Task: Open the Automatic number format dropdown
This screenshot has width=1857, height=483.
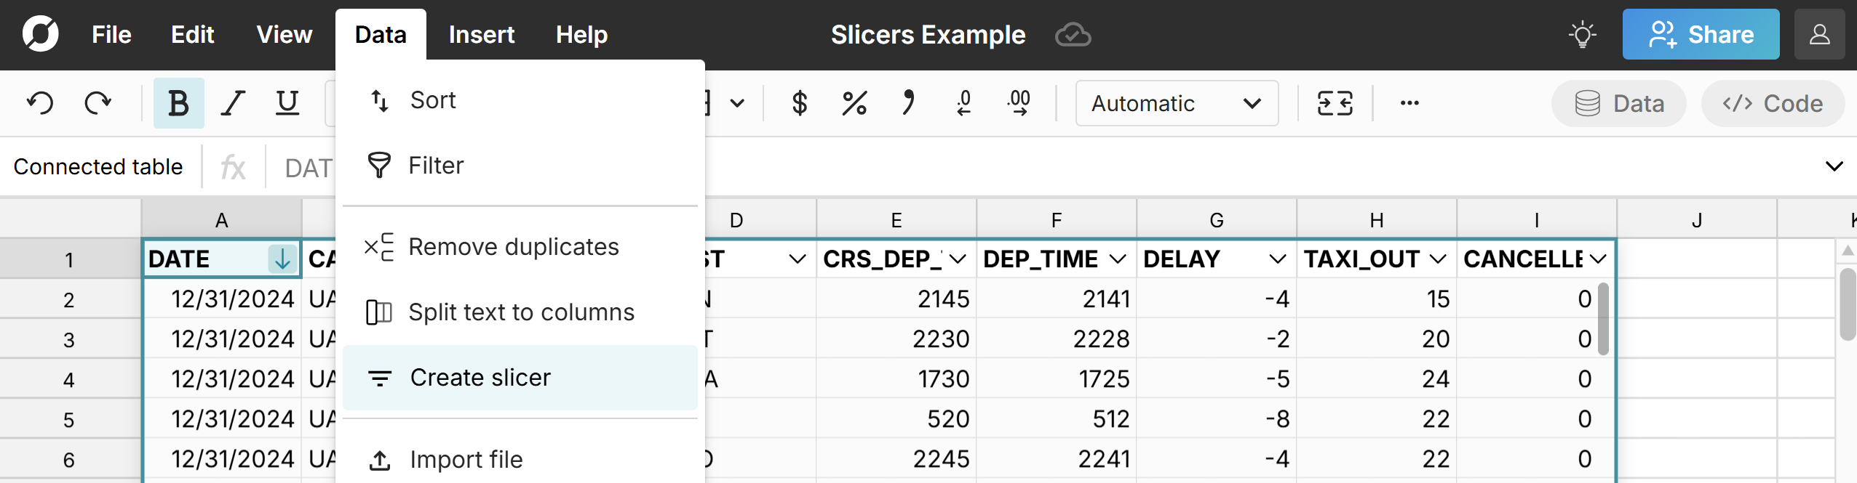Action: 1176,103
